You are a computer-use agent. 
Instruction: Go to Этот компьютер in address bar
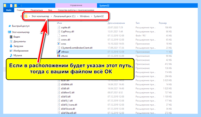(40, 16)
